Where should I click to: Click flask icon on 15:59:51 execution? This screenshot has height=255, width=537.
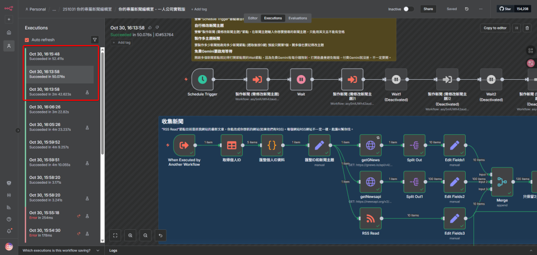coord(87,163)
